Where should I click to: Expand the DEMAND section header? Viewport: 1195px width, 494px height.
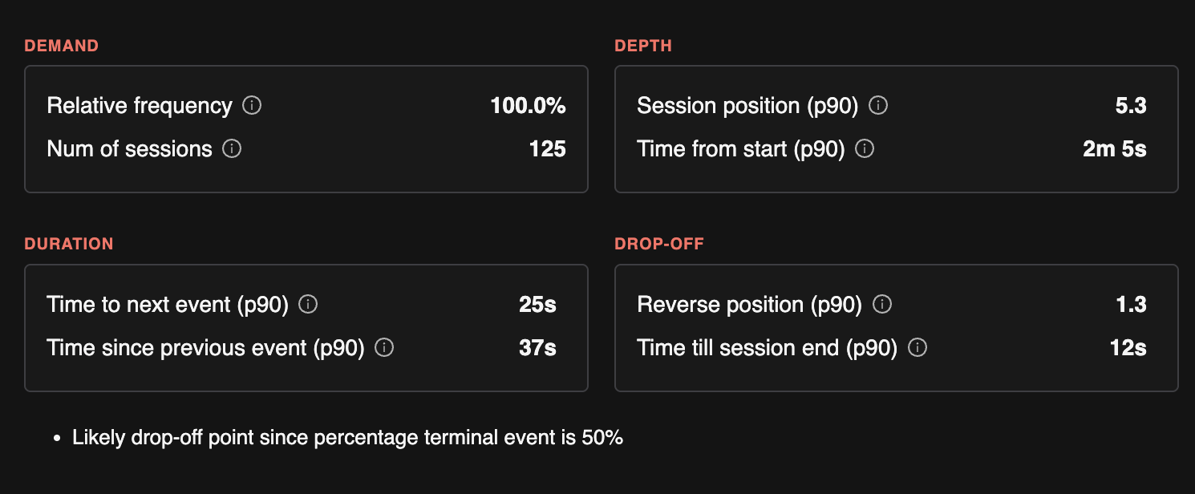(x=61, y=46)
